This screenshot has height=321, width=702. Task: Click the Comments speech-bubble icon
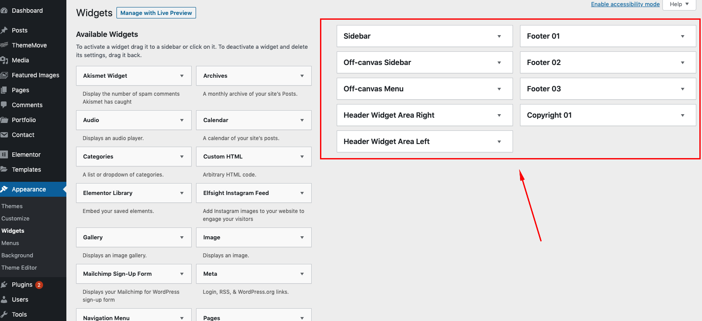(6, 105)
